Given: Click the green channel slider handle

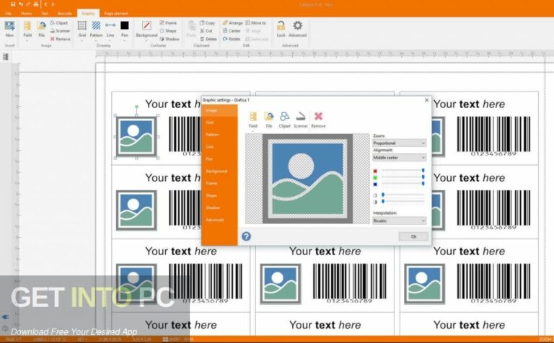Looking at the screenshot, I should coord(423,177).
